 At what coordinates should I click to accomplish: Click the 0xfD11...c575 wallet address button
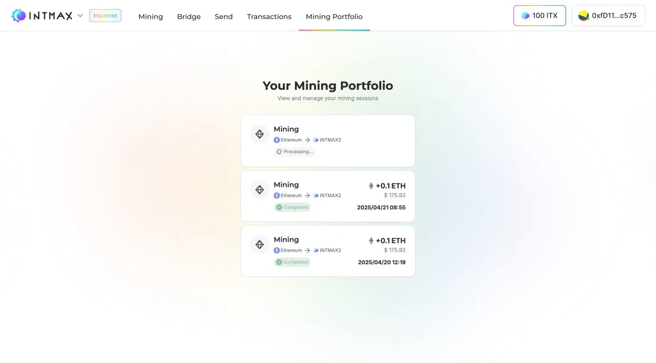click(608, 16)
